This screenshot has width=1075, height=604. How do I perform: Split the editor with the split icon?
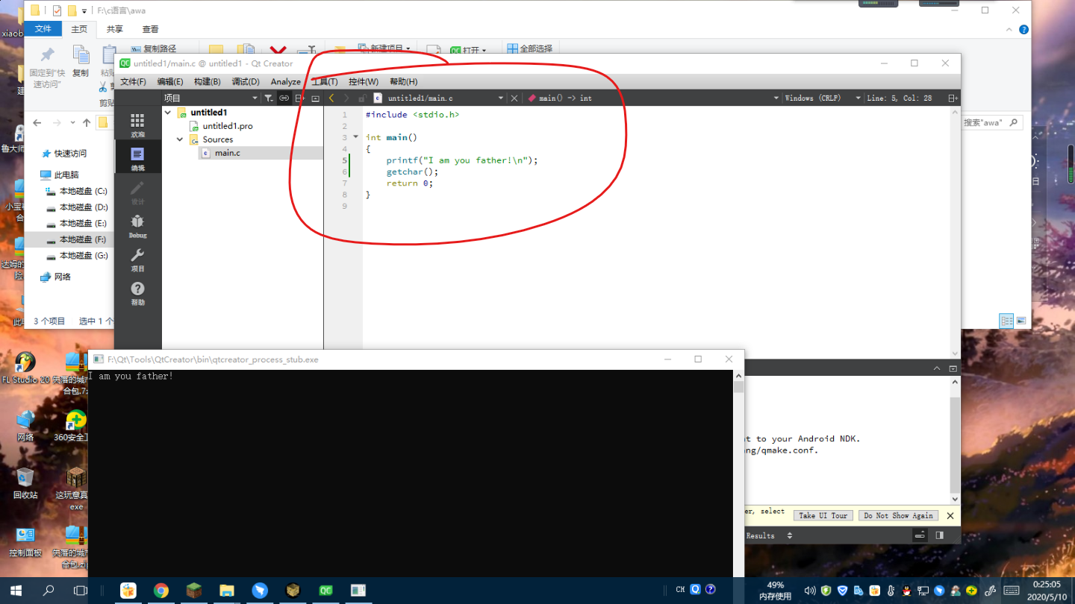tap(953, 98)
